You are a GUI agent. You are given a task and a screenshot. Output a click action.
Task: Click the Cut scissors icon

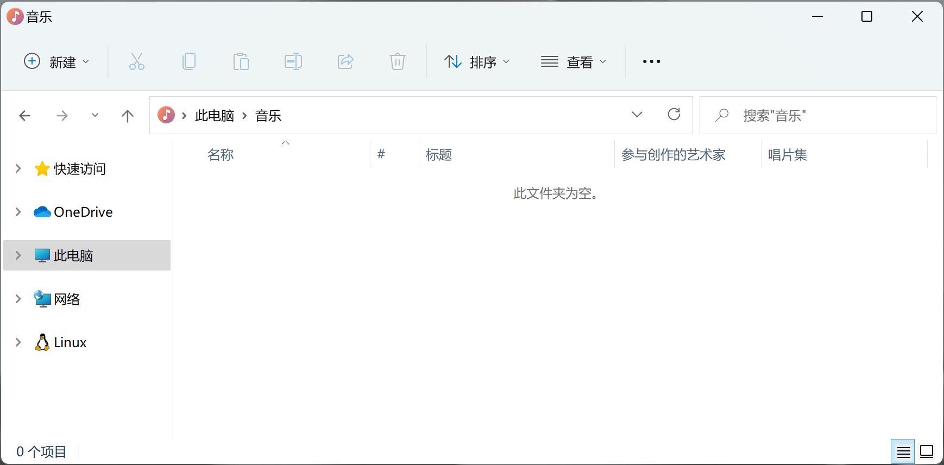click(x=136, y=61)
